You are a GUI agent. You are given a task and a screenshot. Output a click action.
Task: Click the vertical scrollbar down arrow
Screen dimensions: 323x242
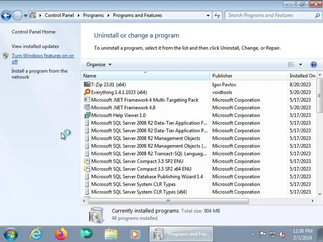click(x=319, y=194)
